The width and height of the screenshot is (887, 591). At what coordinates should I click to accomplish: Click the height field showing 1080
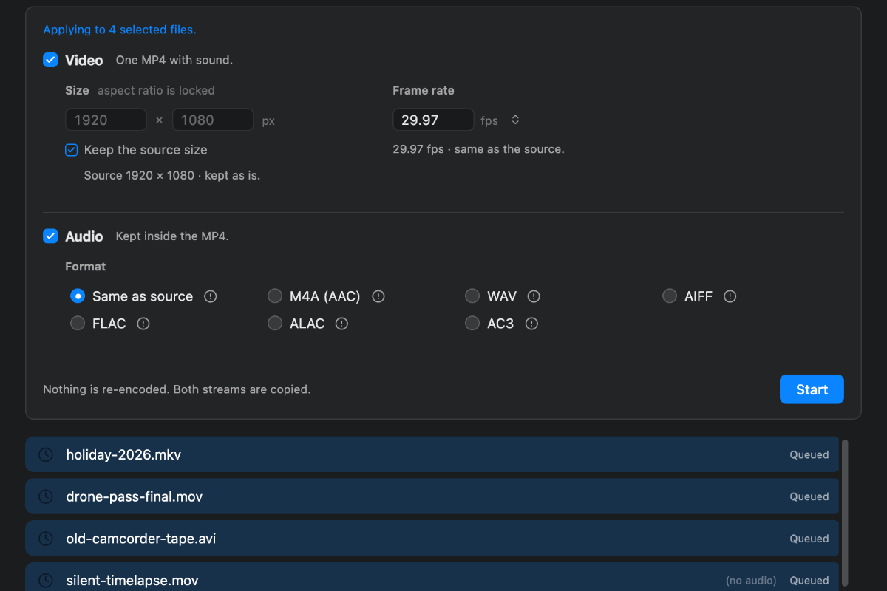point(213,120)
